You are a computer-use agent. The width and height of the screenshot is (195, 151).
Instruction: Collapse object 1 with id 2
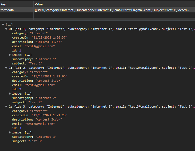tap(6, 68)
